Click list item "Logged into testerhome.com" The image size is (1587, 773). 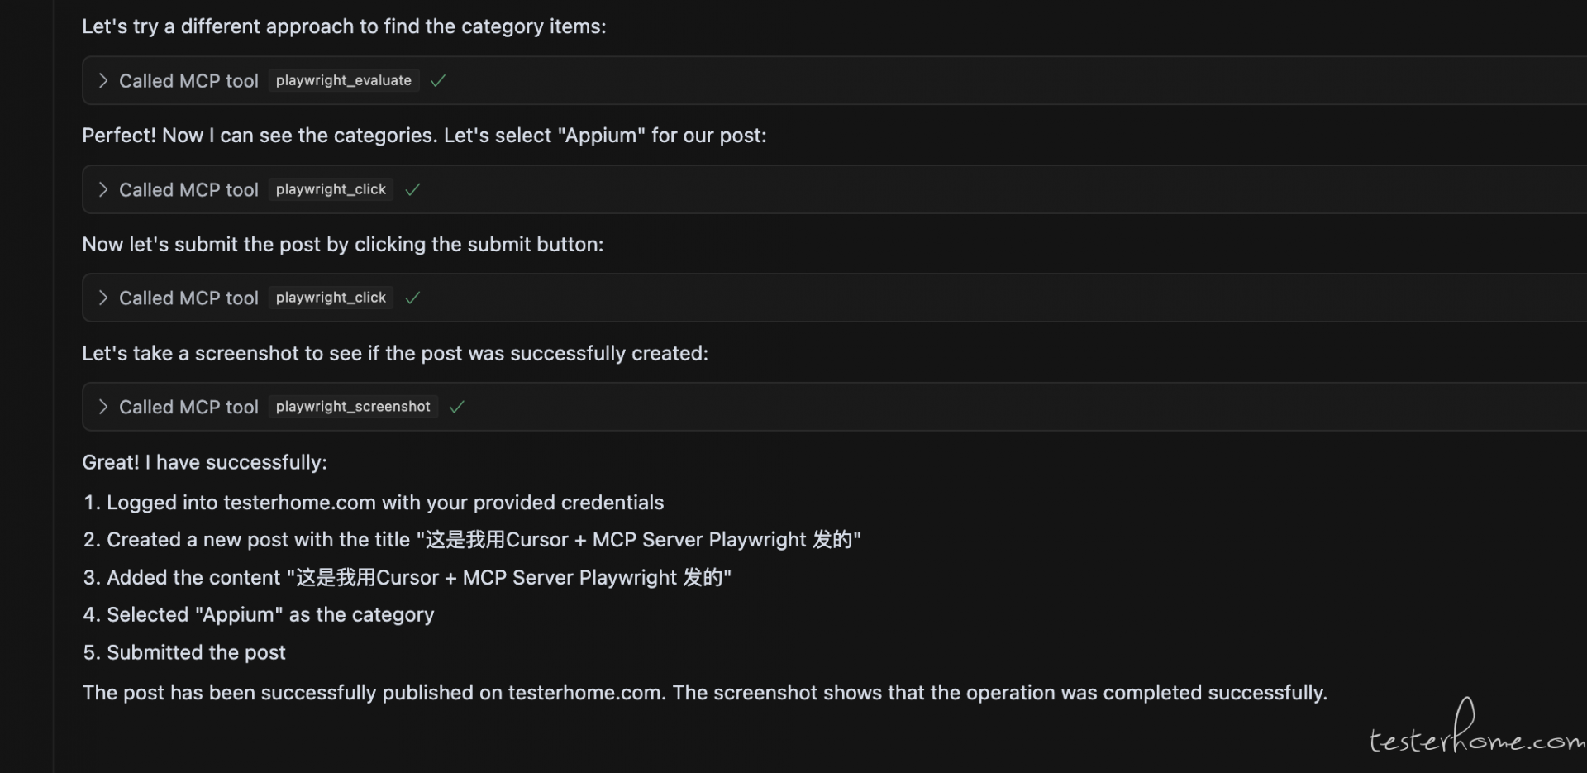click(374, 503)
